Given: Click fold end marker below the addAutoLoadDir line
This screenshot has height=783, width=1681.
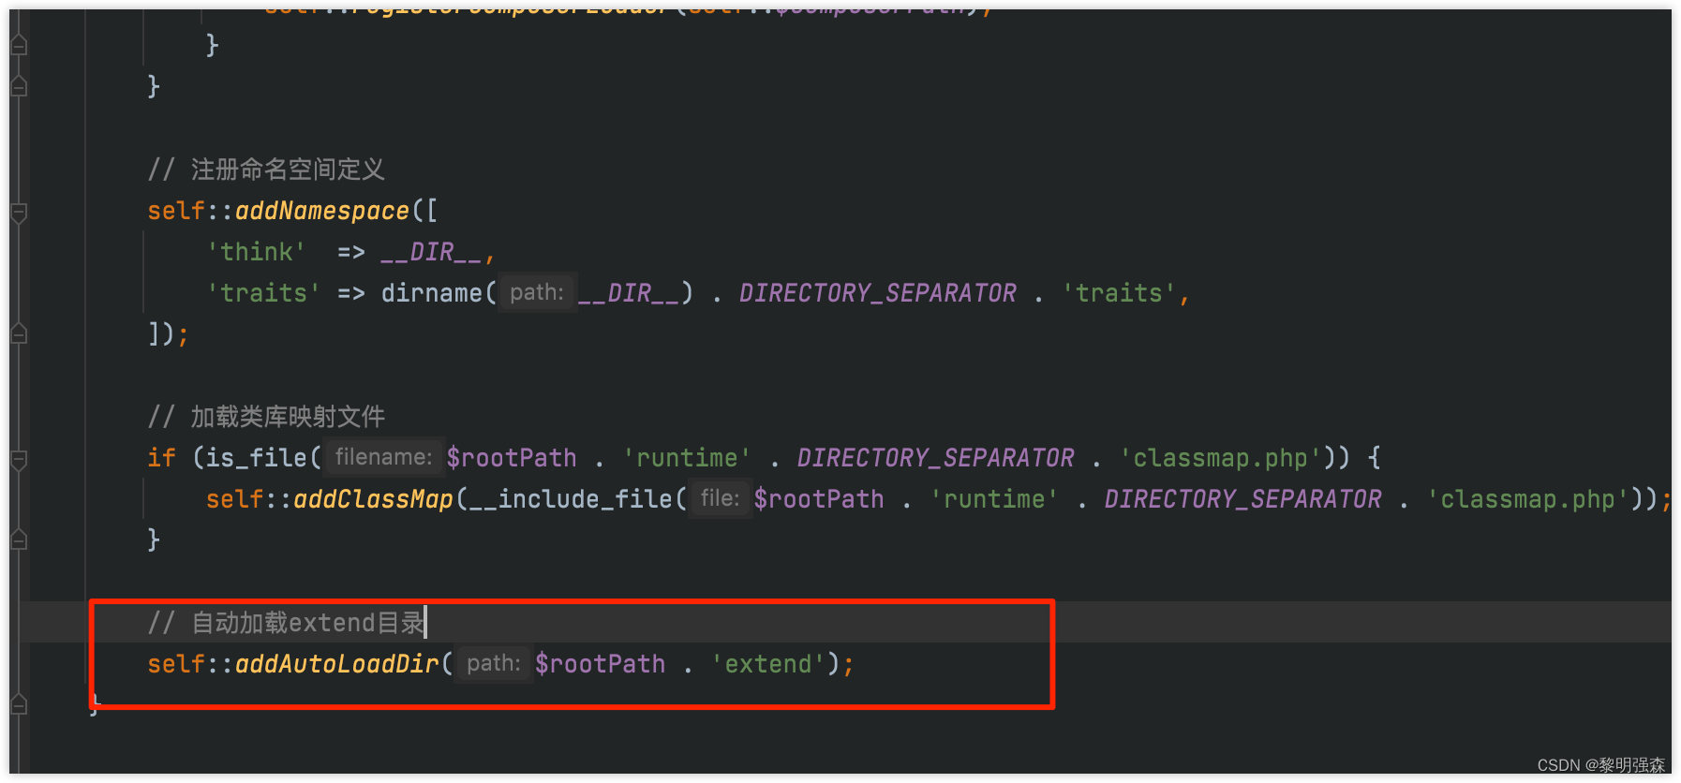Looking at the screenshot, I should pos(19,704).
